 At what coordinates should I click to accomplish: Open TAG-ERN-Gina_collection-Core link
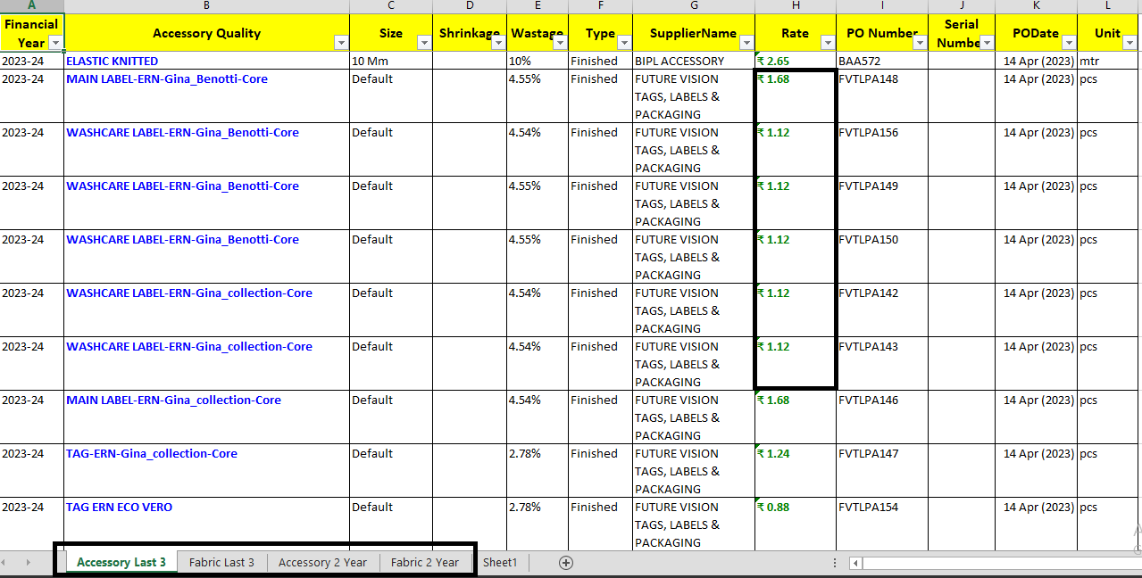pyautogui.click(x=152, y=453)
